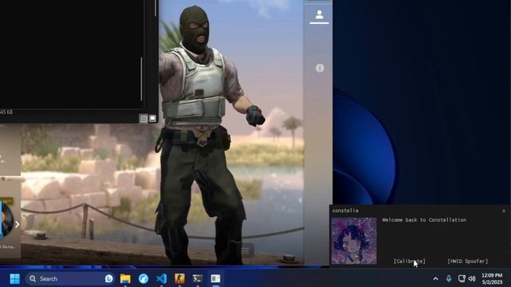Open the [HWID Spoofer] option
The image size is (511, 287).
click(x=468, y=261)
